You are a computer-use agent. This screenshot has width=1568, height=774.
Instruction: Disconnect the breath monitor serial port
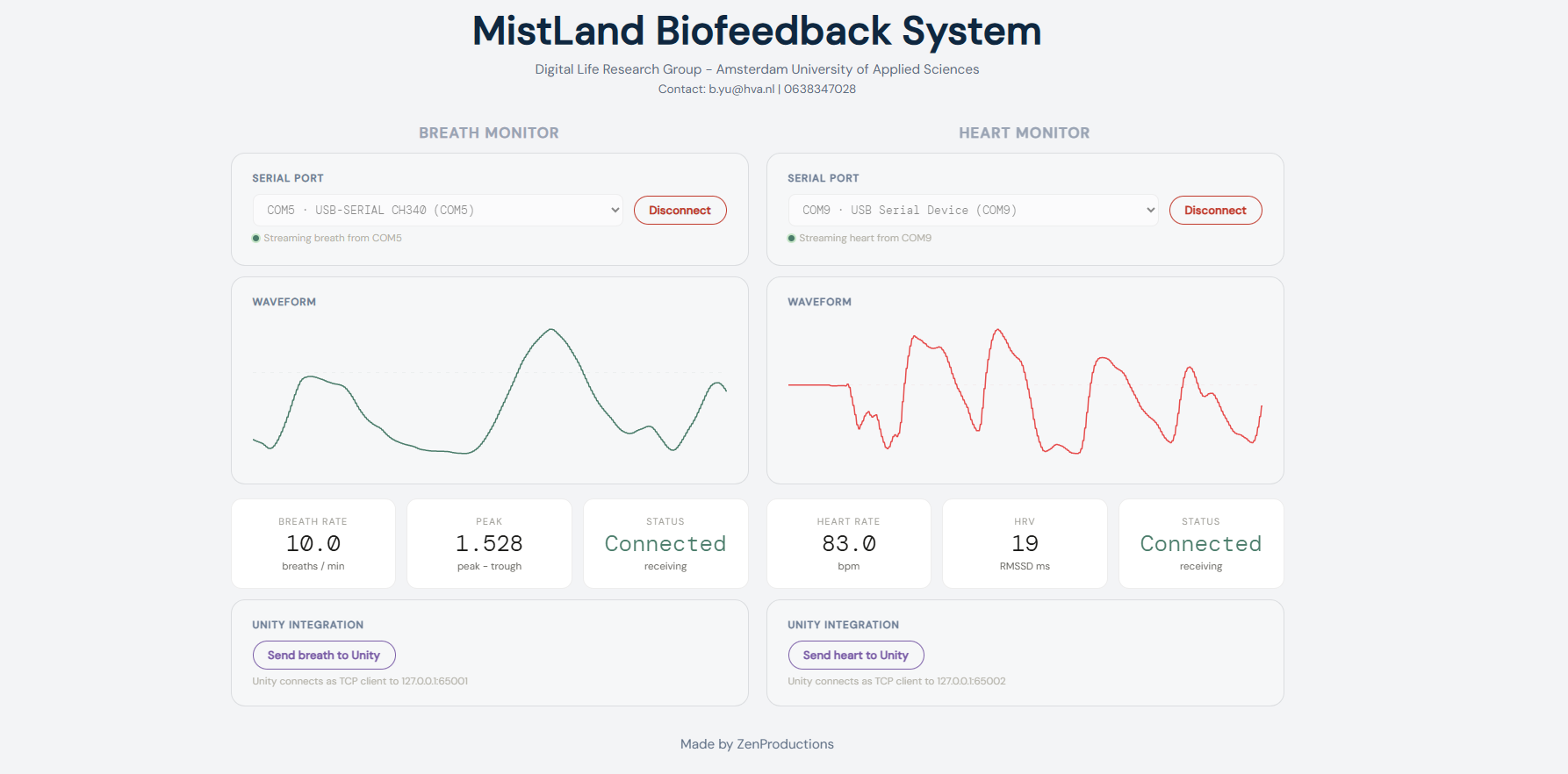click(680, 211)
